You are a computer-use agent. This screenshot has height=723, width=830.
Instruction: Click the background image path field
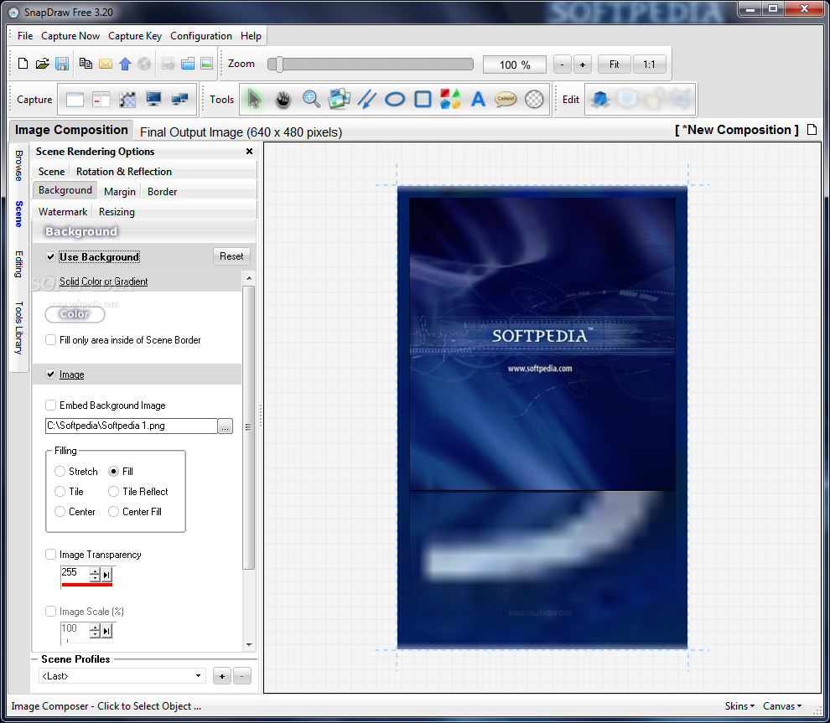132,426
